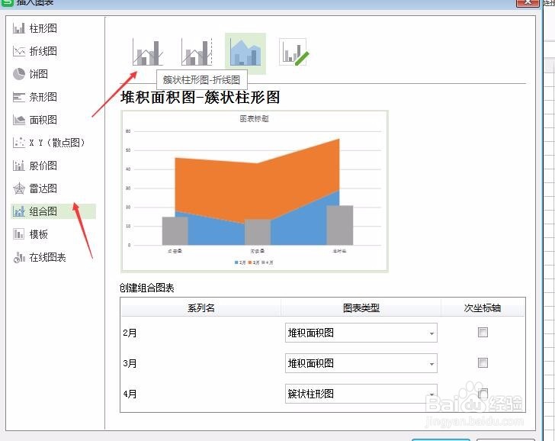Image resolution: width=555 pixels, height=441 pixels.
Task: Open chart type dropdown for 3月
Action: pos(361,363)
